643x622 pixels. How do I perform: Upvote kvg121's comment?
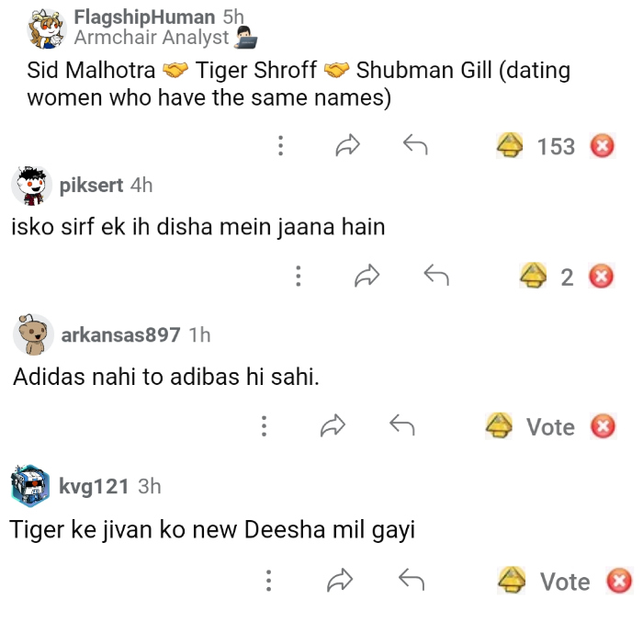click(511, 581)
